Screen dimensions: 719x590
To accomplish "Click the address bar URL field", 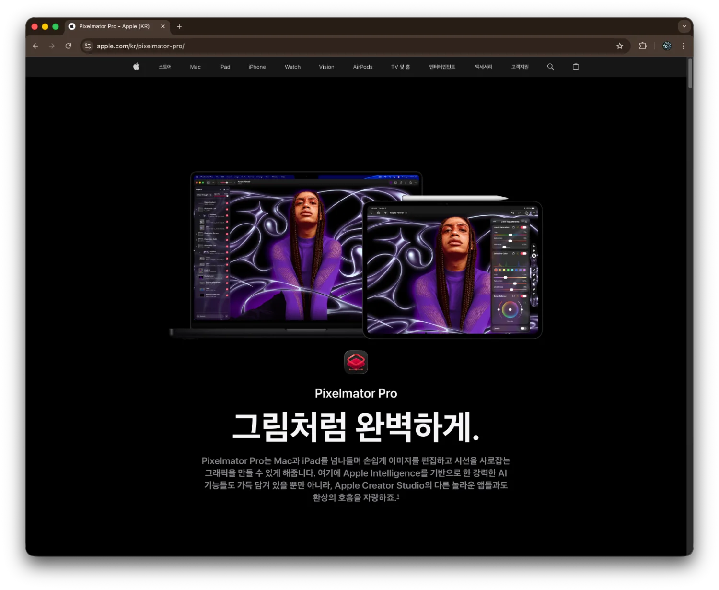I will point(336,46).
